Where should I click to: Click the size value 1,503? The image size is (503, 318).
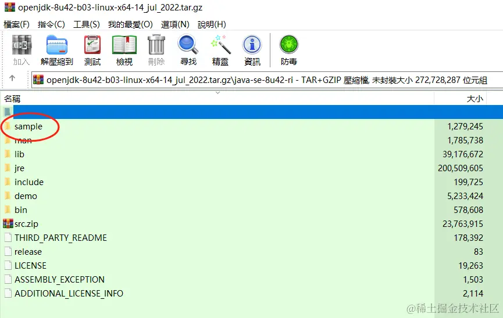(x=473, y=280)
